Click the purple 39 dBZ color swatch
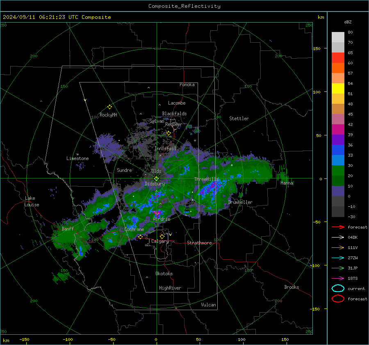369x345 pixels. pyautogui.click(x=338, y=139)
